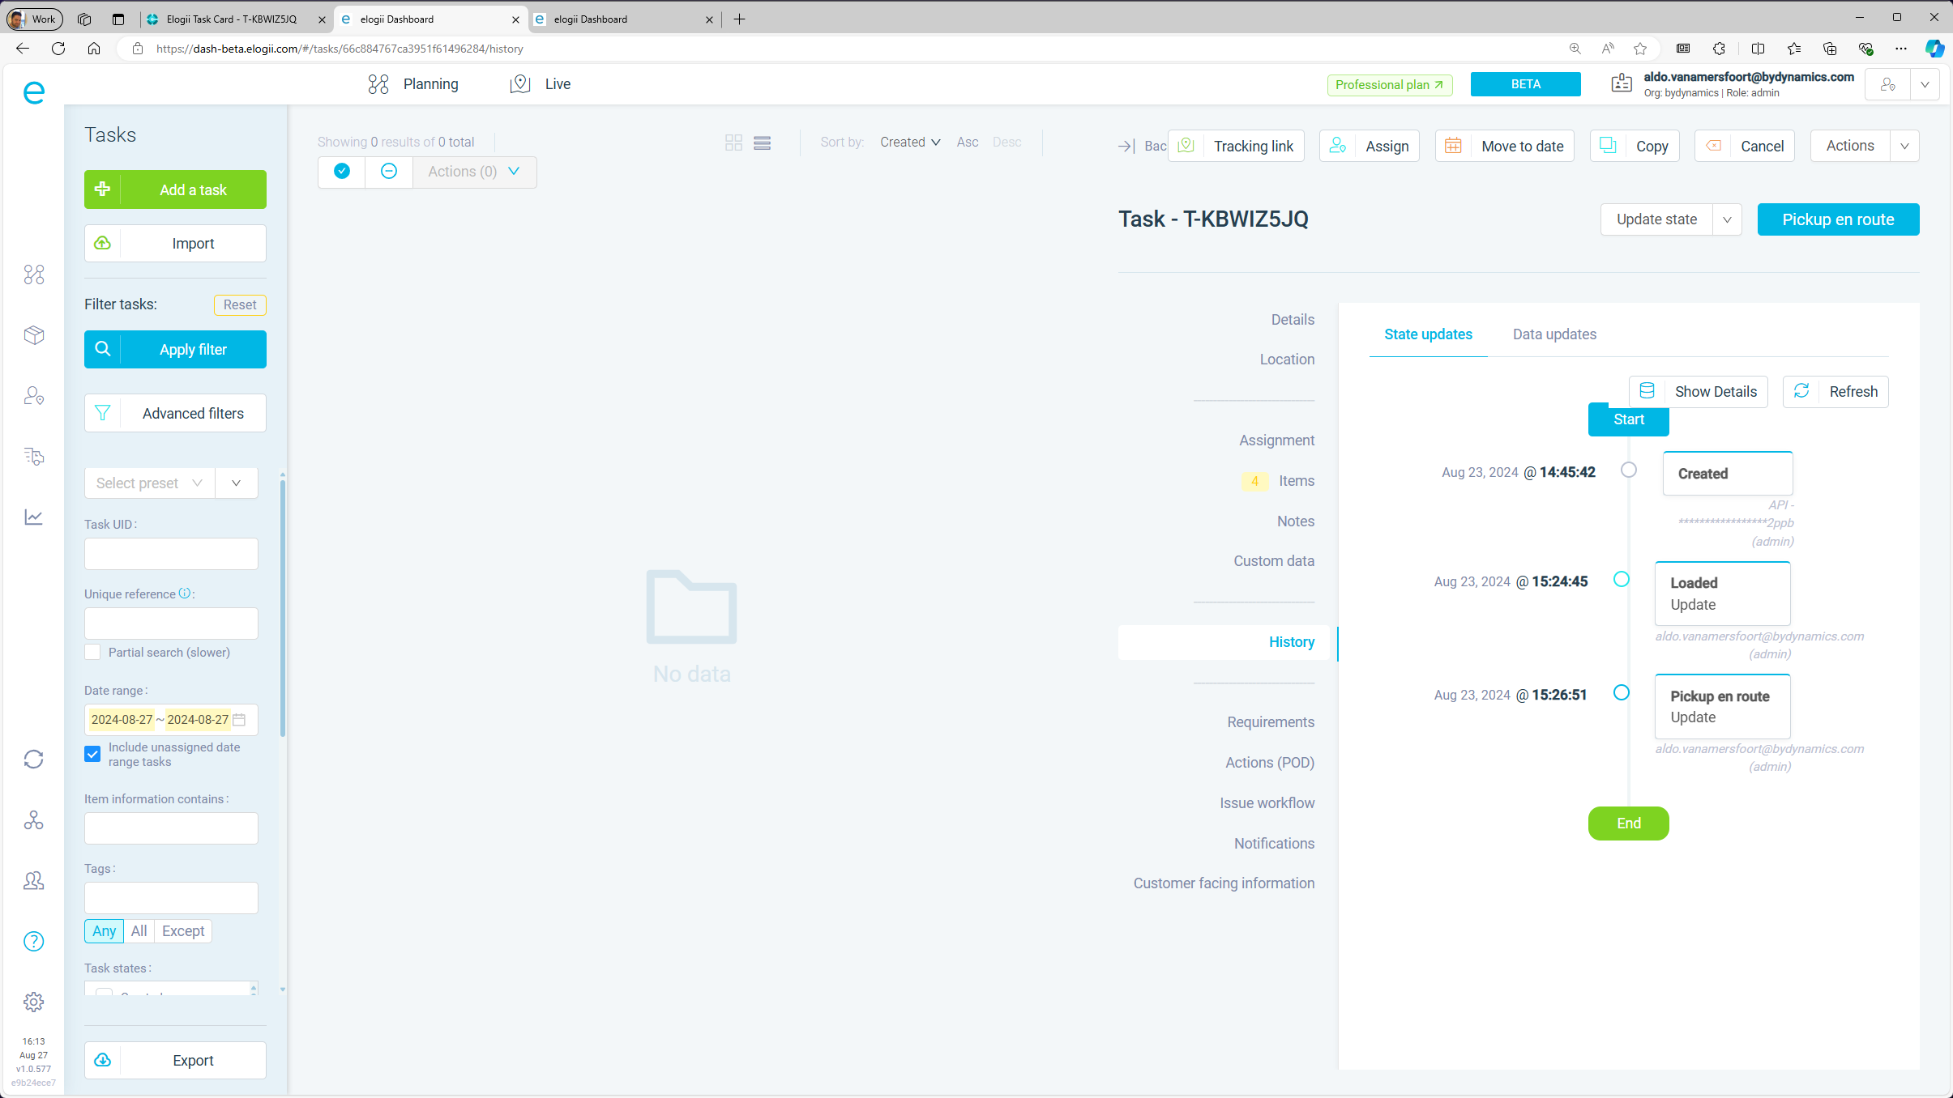Click the package box sidebar icon
This screenshot has height=1098, width=1953.
33,334
